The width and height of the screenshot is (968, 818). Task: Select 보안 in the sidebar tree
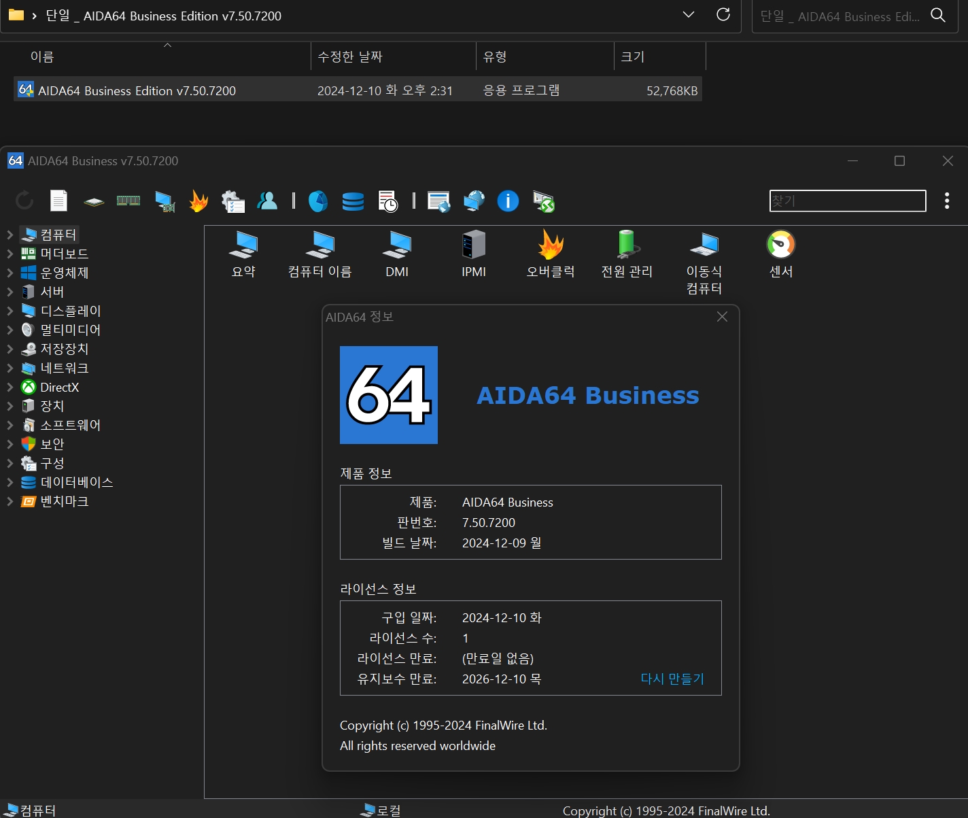[x=52, y=444]
